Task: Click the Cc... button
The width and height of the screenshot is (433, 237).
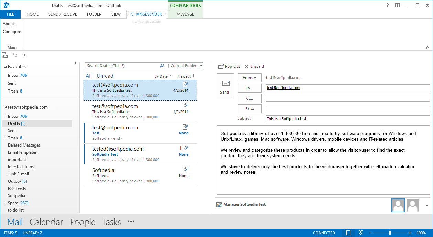Action: (x=249, y=98)
